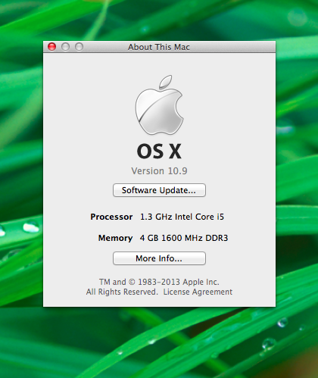The width and height of the screenshot is (318, 378).
Task: Click the More Info... button
Action: click(x=159, y=258)
